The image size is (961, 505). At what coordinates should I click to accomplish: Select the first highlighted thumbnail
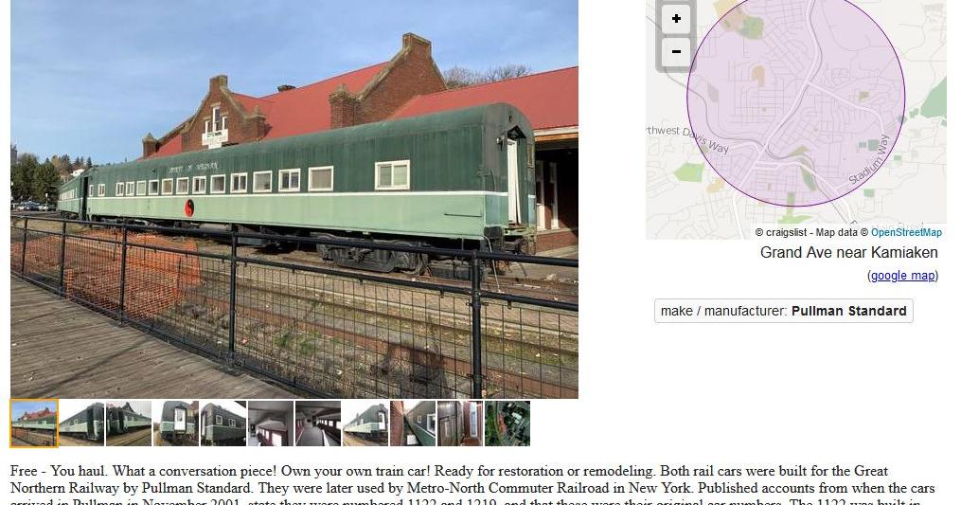[x=34, y=424]
